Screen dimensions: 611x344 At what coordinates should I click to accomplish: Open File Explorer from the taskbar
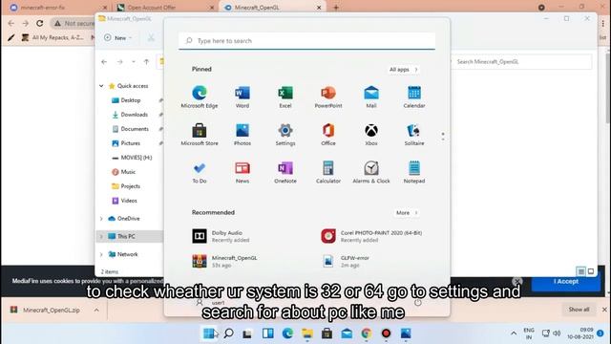click(x=307, y=333)
